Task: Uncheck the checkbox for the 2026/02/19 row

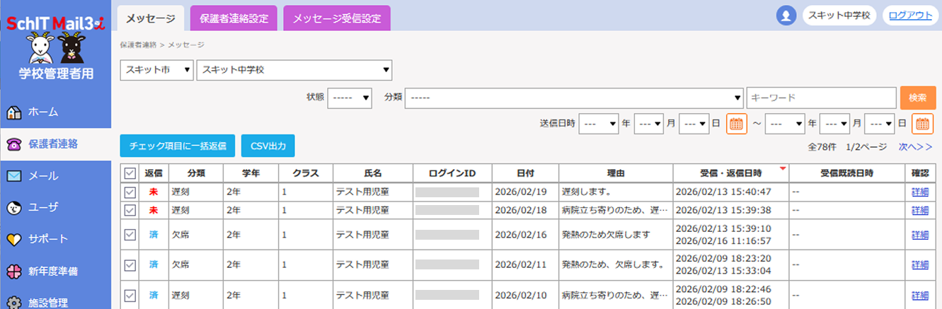Action: (x=130, y=192)
